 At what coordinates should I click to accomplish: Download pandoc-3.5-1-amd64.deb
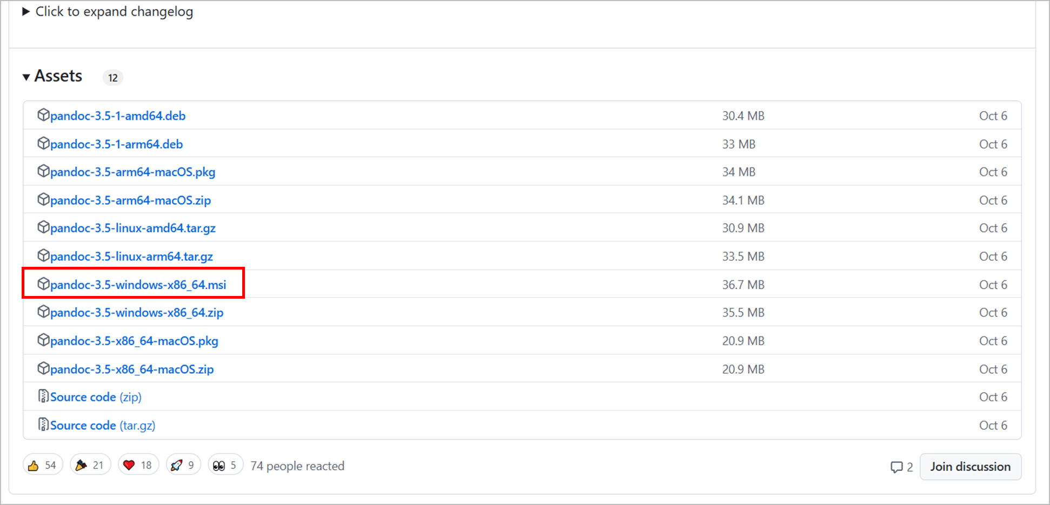coord(118,116)
